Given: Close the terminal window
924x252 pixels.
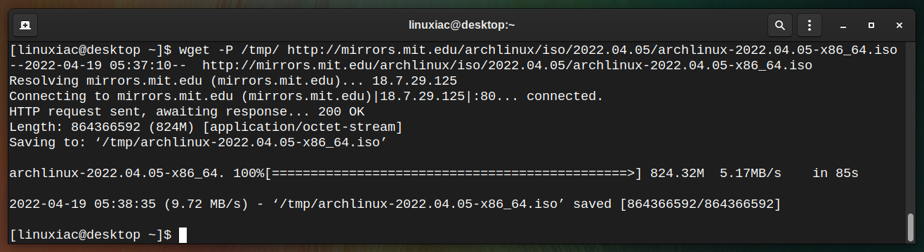Looking at the screenshot, I should [x=899, y=25].
